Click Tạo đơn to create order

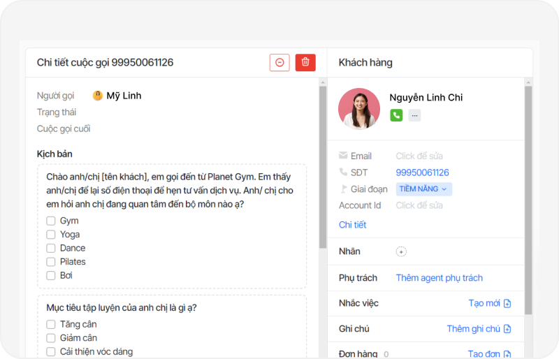[489, 354]
